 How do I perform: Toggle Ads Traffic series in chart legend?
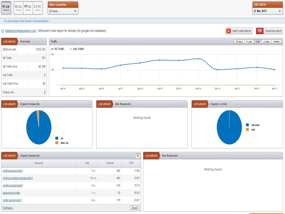coord(77,49)
